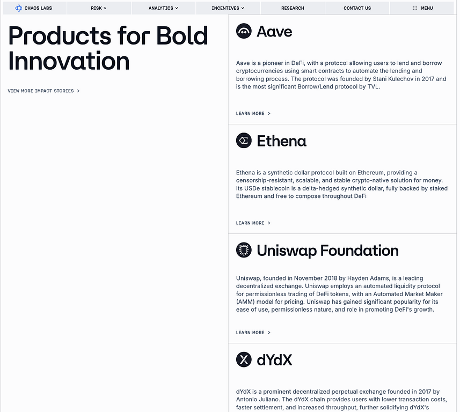Click Learn More under Aave

click(x=253, y=114)
